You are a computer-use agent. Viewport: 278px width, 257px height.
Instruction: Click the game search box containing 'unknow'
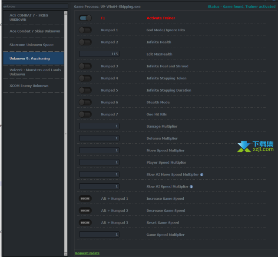(36, 7)
